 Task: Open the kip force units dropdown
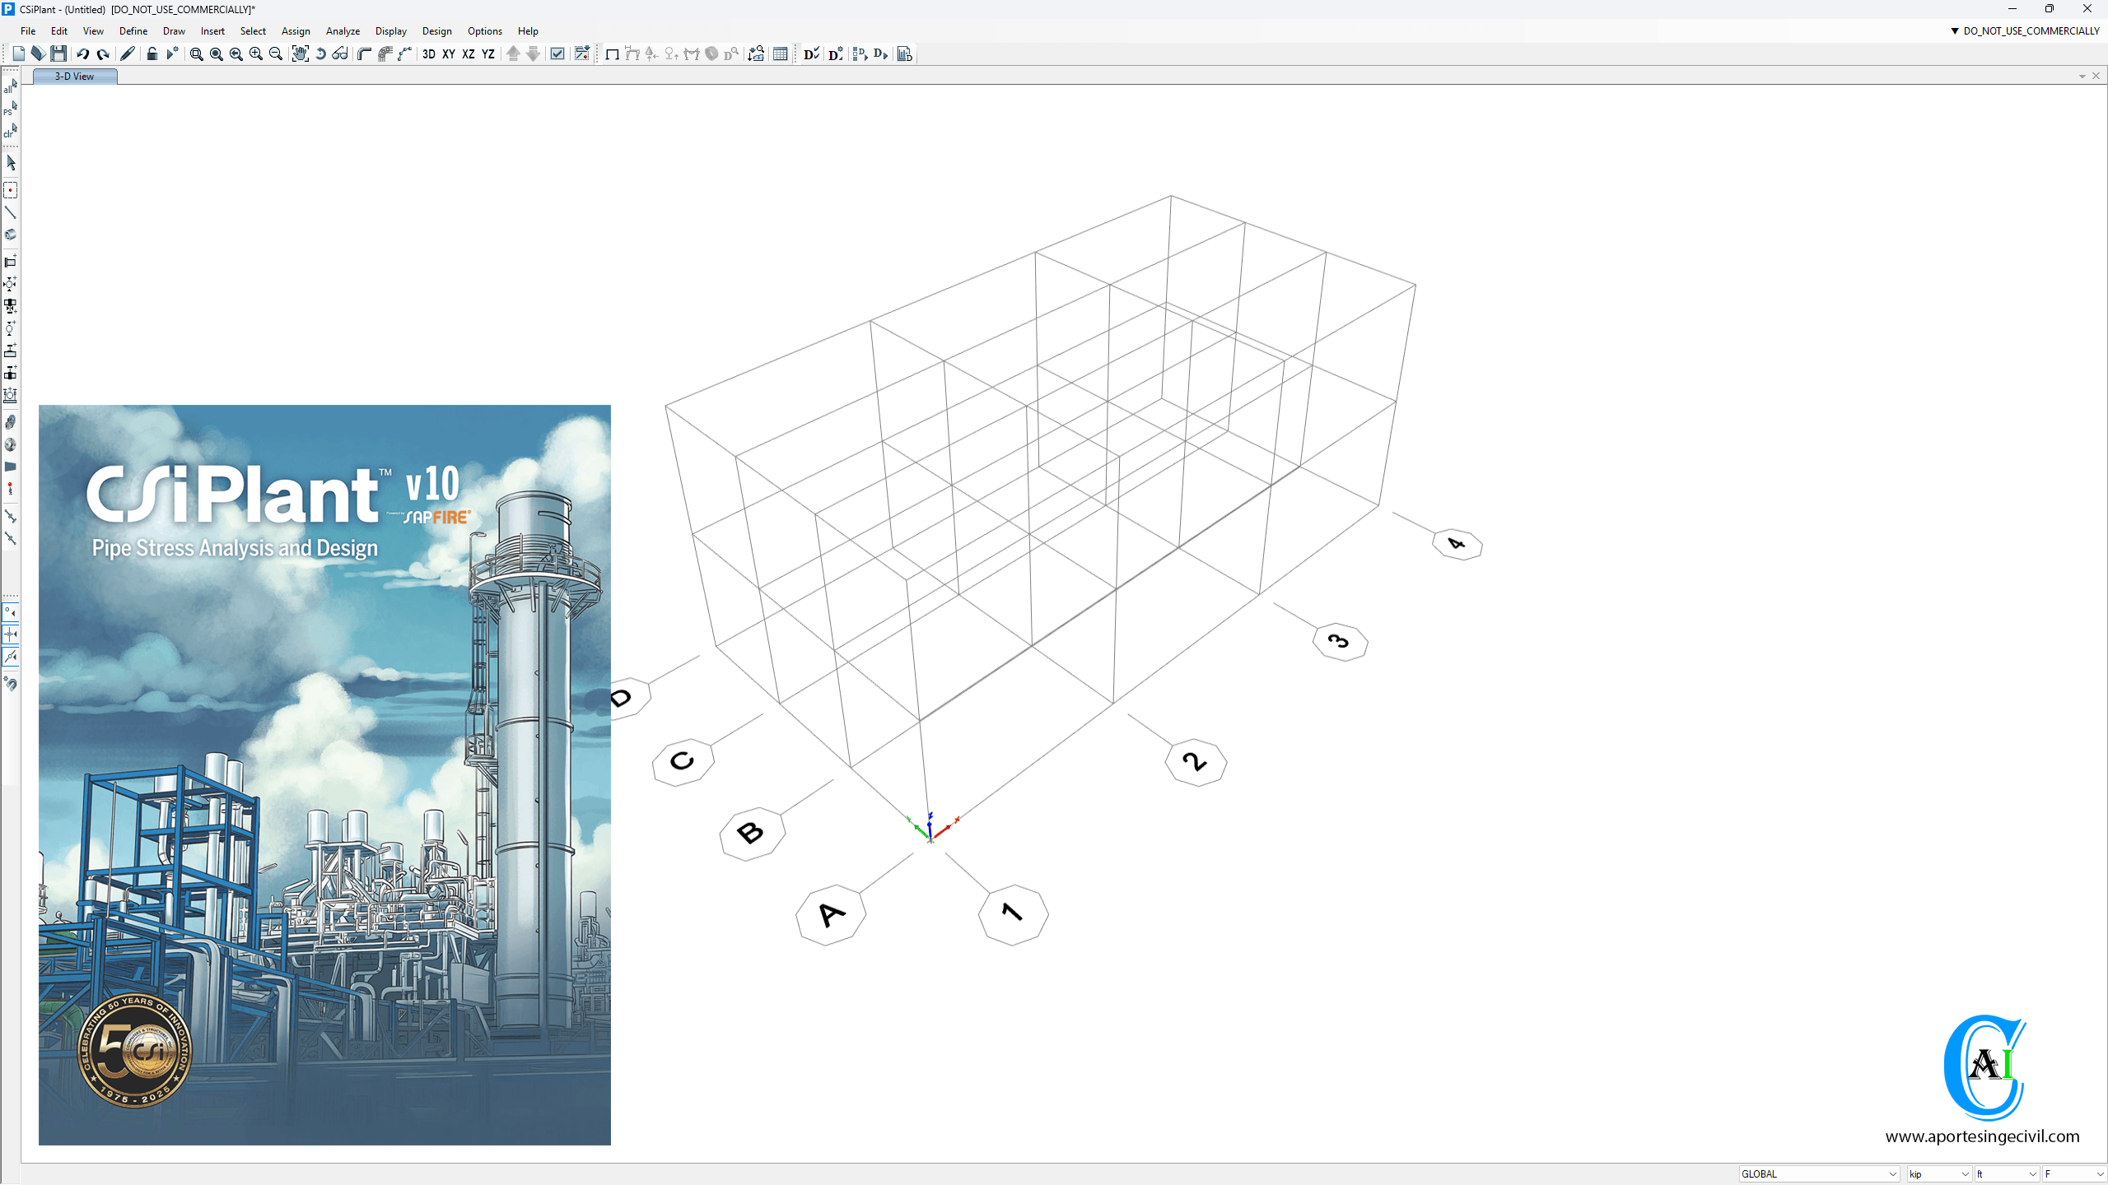(1938, 1174)
